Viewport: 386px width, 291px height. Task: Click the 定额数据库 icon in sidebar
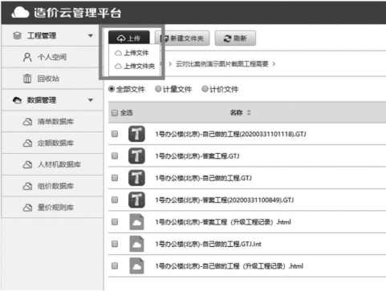click(27, 143)
